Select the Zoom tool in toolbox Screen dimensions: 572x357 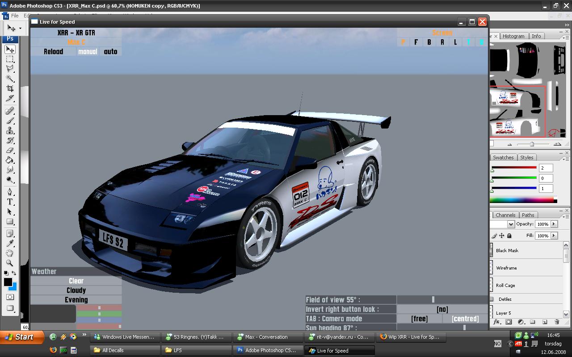click(x=10, y=263)
